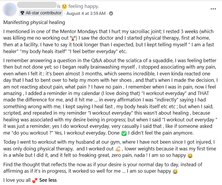
Task: Open the August 4 at 3:59 AM timestamp
Action: tap(86, 13)
